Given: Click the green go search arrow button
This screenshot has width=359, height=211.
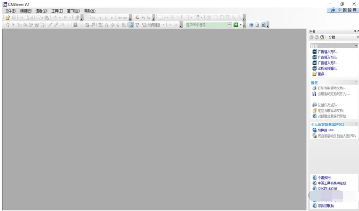Looking at the screenshot, I should (236, 25).
